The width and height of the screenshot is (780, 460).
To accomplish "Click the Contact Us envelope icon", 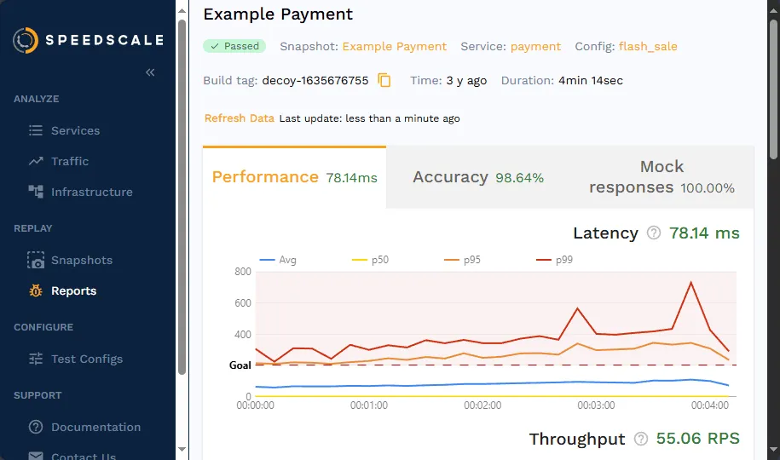I will (35, 456).
